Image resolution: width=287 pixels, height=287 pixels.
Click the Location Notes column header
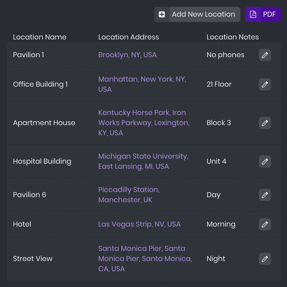[x=233, y=37]
